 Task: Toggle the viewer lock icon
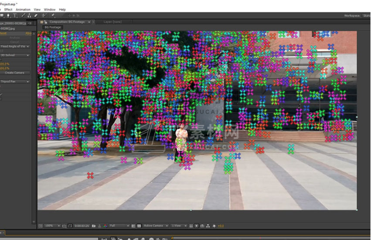(x=45, y=22)
